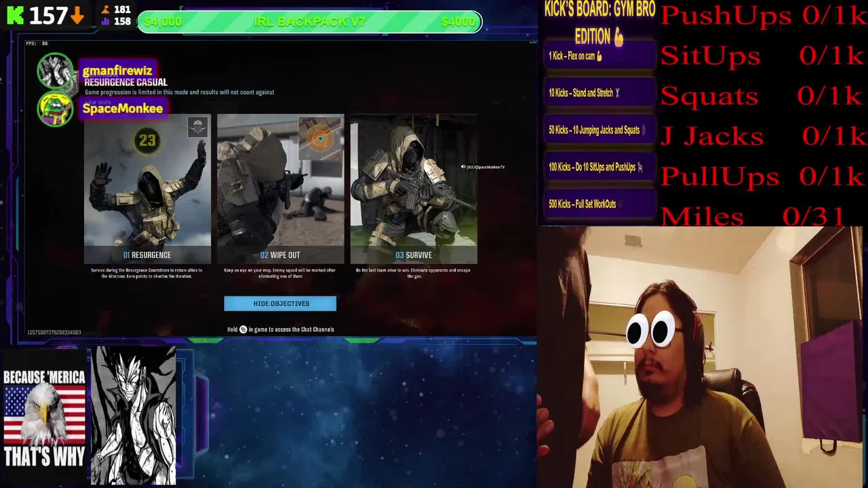Screen dimensions: 868x488
Task: Click the Resurgence objective description text
Action: point(146,273)
